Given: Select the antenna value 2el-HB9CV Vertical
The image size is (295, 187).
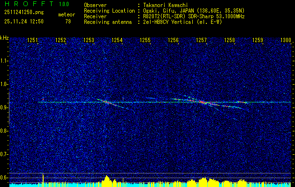Looking at the screenshot, I should (x=168, y=22).
